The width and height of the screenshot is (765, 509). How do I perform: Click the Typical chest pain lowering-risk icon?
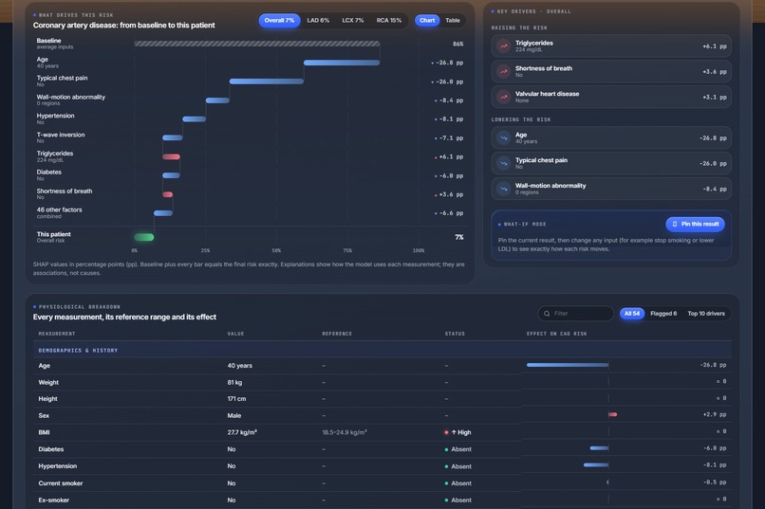[x=503, y=164]
